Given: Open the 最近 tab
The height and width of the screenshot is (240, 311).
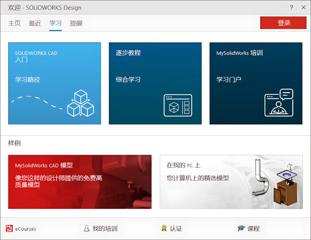Looking at the screenshot, I should tap(35, 23).
